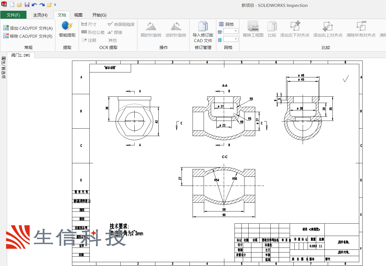Screen dimensions: 386x266
Task: Select the 阀门2.DWG document tab
Action: point(21,55)
